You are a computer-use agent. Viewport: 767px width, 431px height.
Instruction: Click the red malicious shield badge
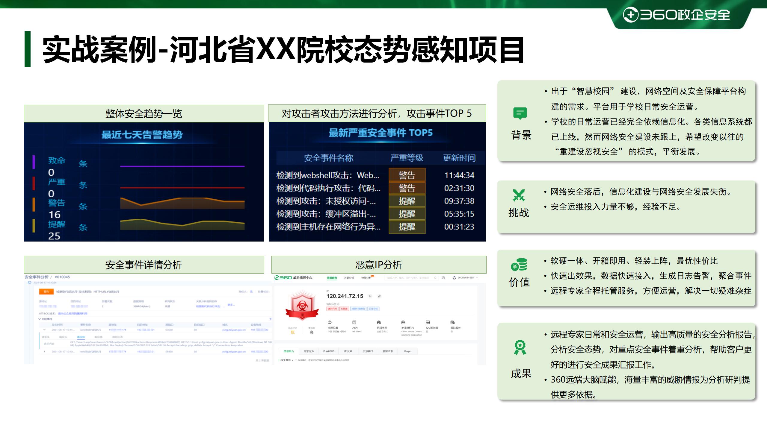(302, 305)
